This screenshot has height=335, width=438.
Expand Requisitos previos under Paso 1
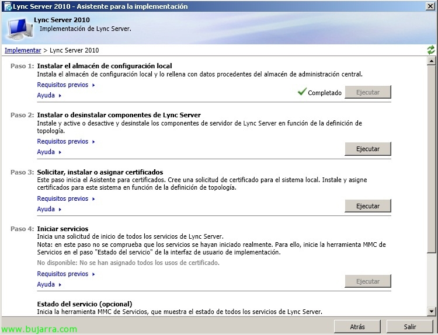tap(66, 85)
